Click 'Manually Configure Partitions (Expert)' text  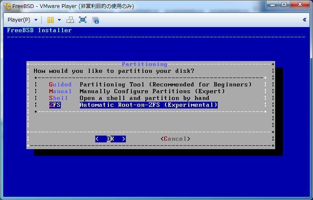click(152, 91)
